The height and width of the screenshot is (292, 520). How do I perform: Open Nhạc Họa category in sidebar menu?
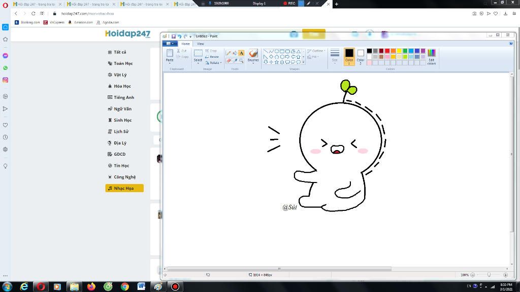click(x=124, y=188)
